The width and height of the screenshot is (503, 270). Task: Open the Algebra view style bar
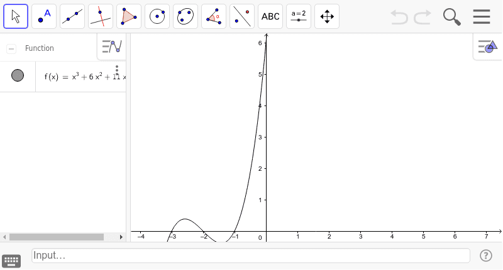pos(112,46)
